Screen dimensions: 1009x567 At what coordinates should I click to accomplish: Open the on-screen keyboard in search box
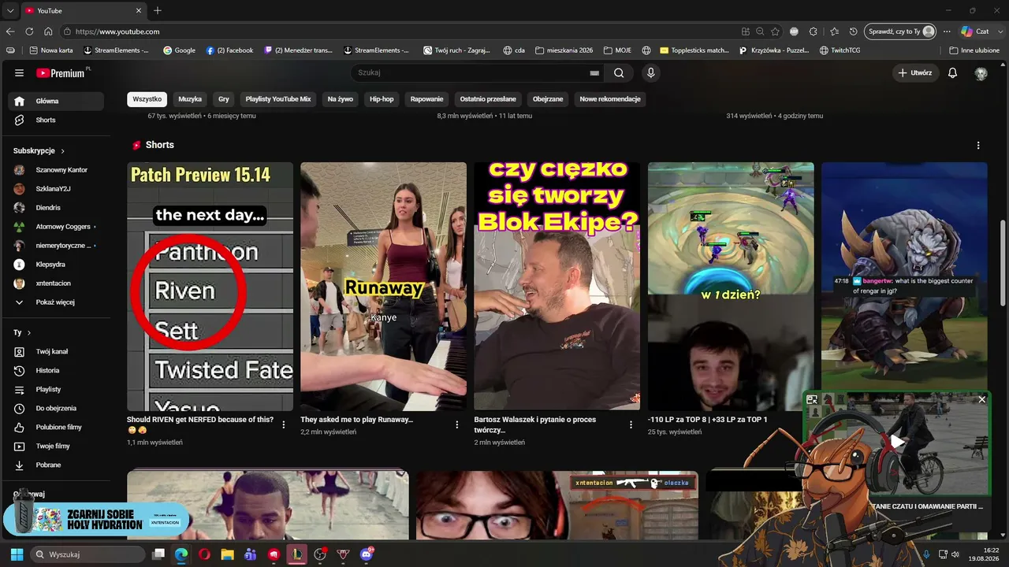click(594, 73)
